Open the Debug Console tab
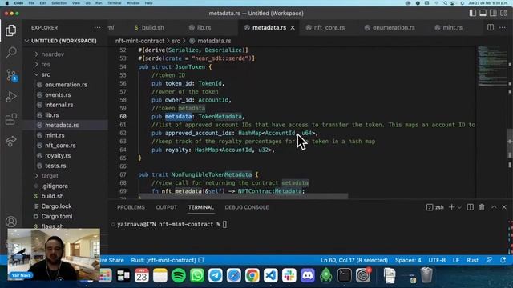 coord(247,207)
